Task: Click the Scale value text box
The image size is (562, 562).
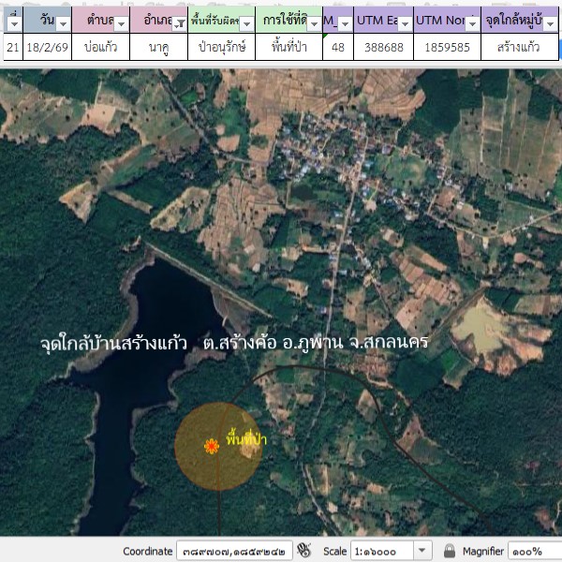Action: click(x=380, y=551)
